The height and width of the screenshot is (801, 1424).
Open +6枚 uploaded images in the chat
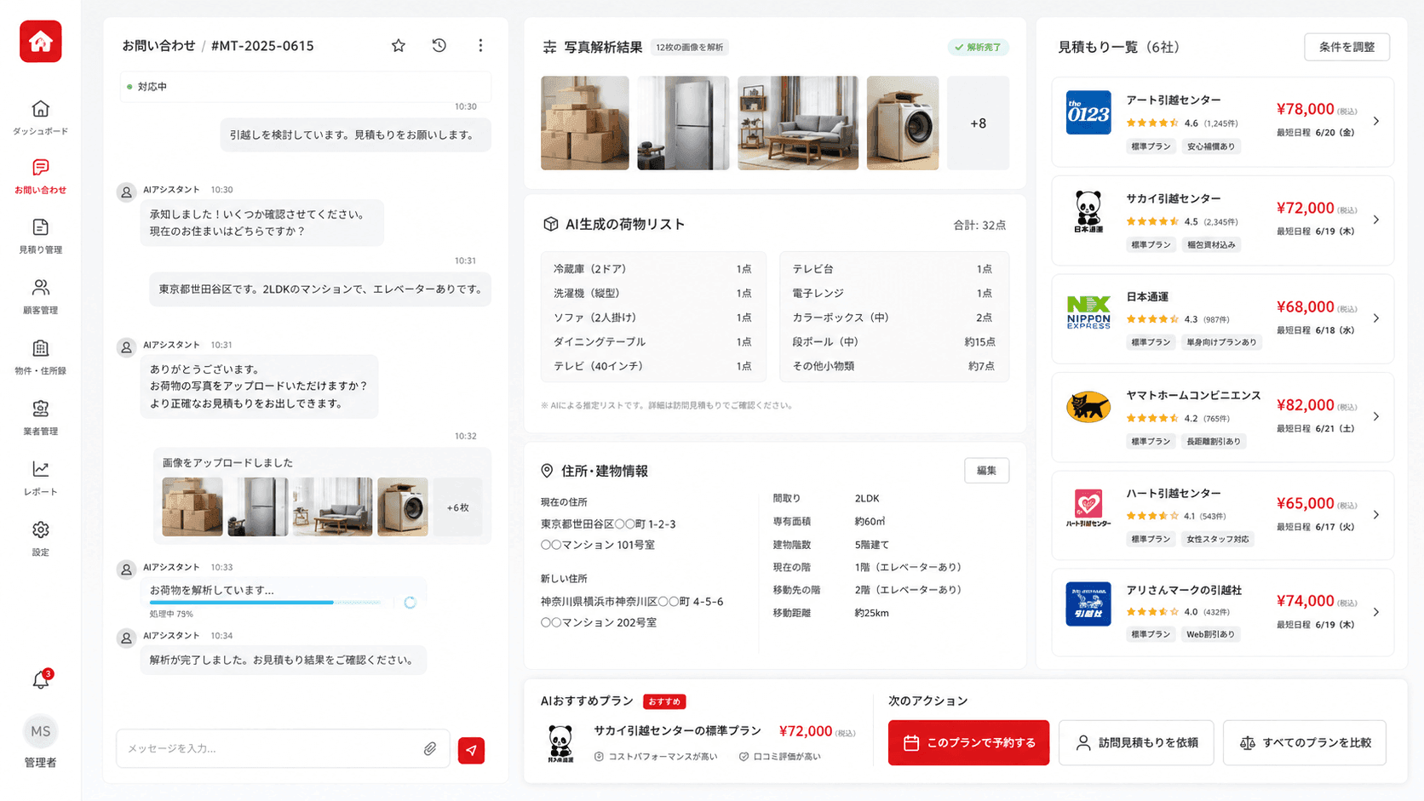457,507
